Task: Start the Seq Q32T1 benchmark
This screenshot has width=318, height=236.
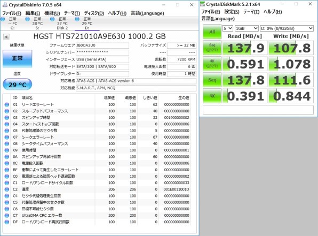Action: point(212,48)
